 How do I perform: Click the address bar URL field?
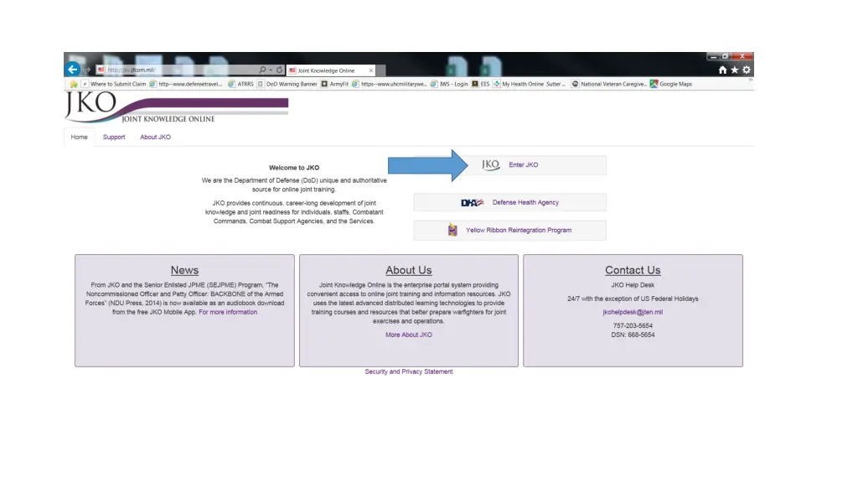177,70
